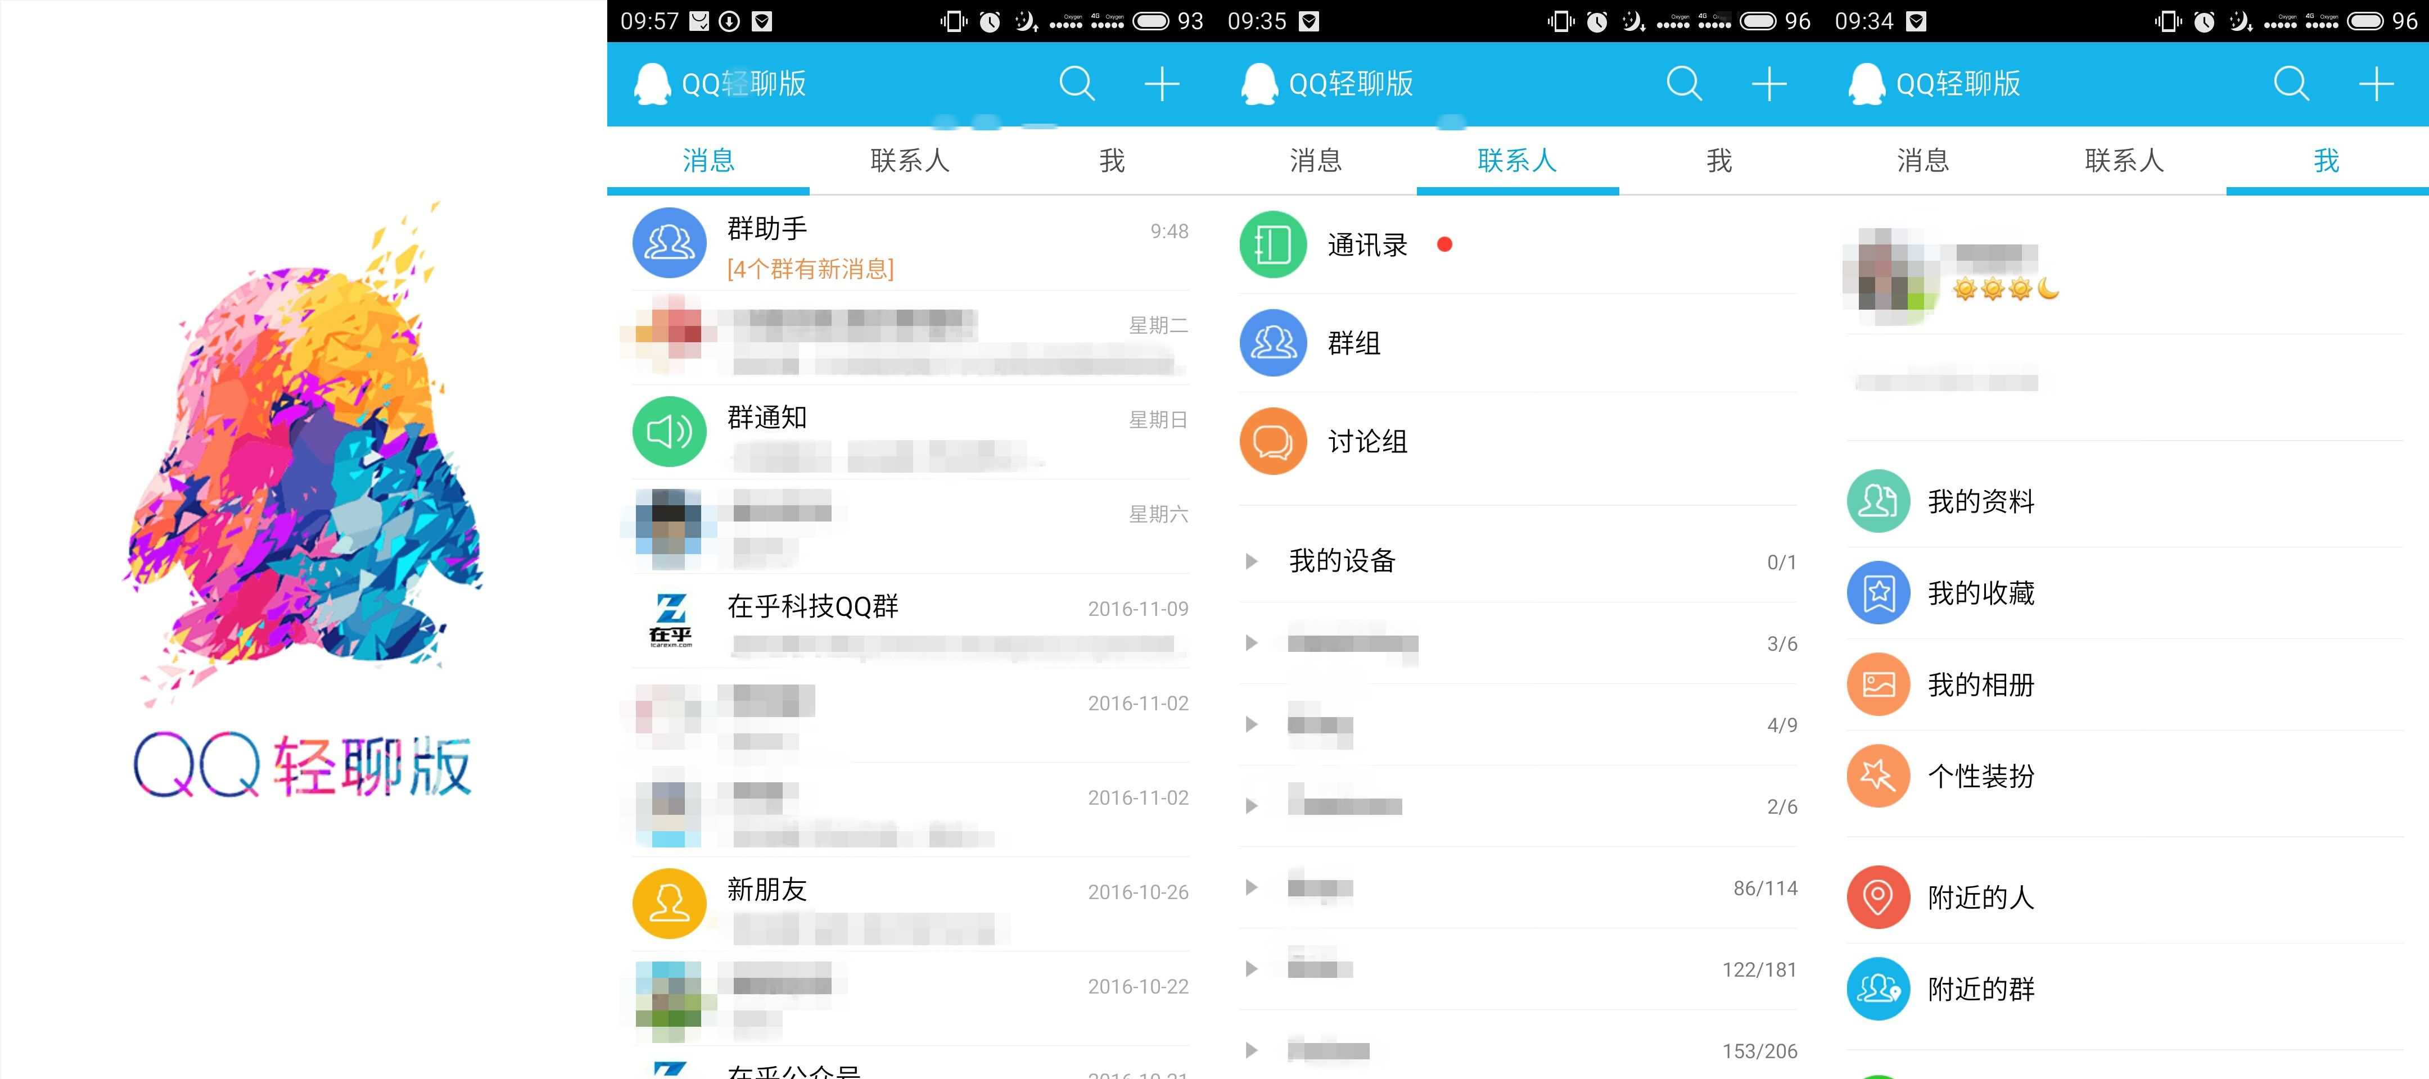Expand contact group showing 2/6
The height and width of the screenshot is (1079, 2429).
[x=1251, y=806]
